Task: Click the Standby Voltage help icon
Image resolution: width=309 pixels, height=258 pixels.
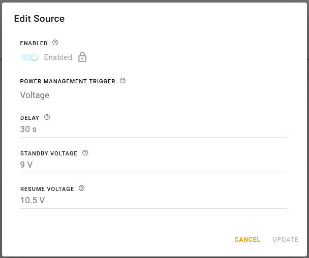Action: (85, 153)
